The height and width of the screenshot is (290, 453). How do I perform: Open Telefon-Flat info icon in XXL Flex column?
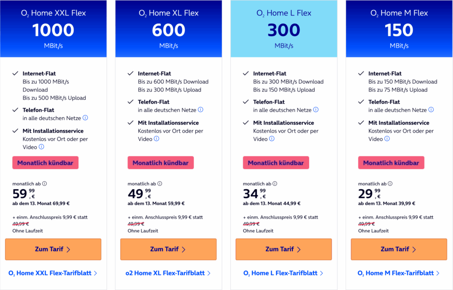85,118
